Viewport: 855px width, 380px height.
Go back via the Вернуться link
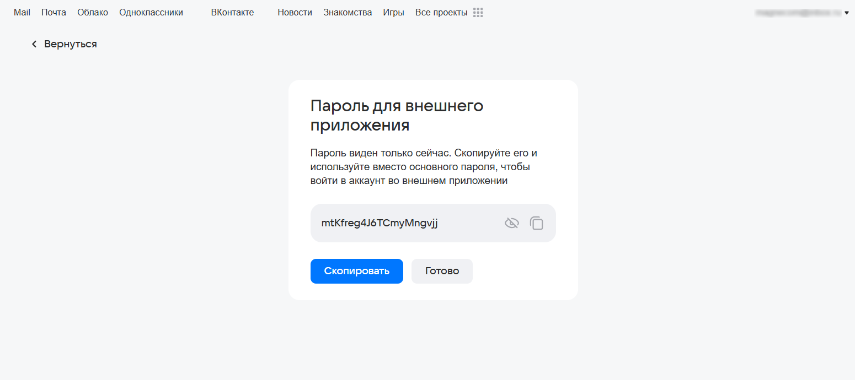click(x=70, y=44)
